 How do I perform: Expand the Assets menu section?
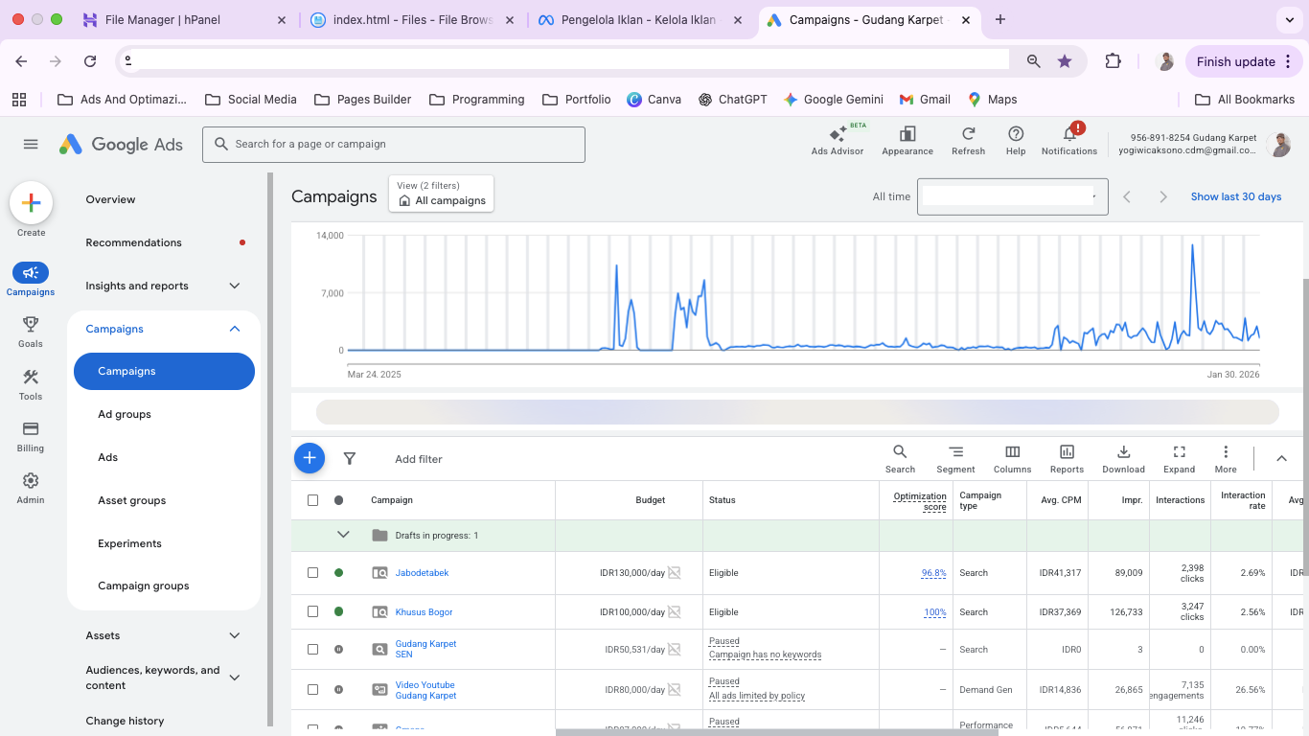click(235, 635)
